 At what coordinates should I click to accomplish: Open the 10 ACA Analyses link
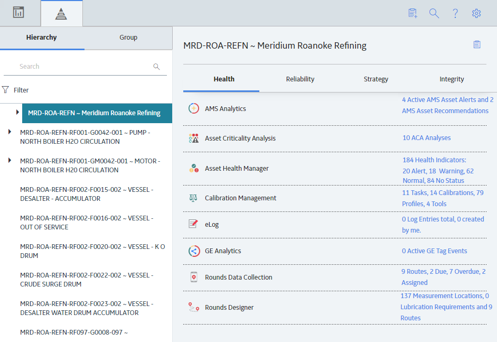click(427, 137)
